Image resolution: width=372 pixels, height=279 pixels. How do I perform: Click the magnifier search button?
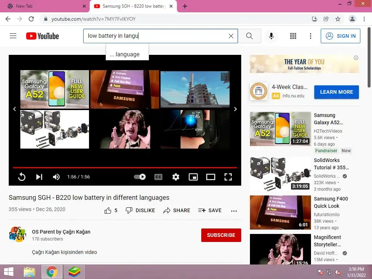[x=249, y=36]
